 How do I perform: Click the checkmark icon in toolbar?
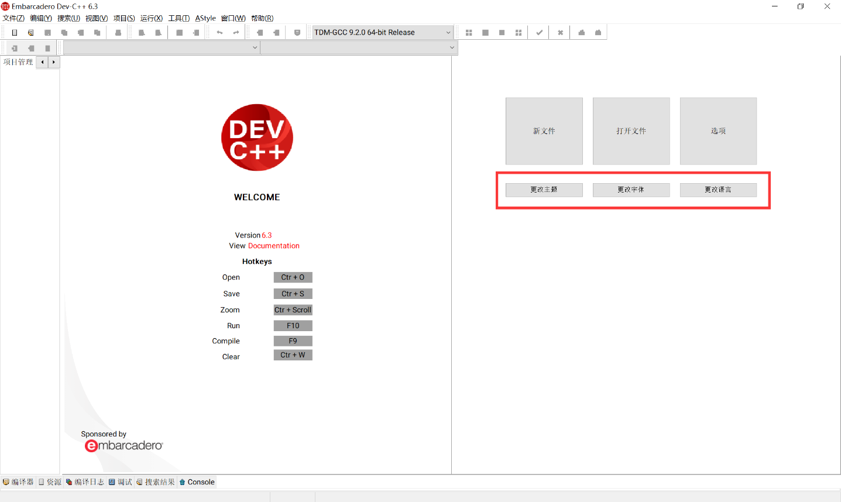coord(539,33)
